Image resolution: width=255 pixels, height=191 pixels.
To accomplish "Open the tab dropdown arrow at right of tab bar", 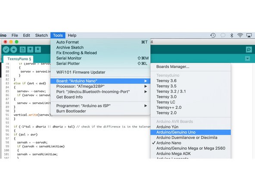I will 248,59.
